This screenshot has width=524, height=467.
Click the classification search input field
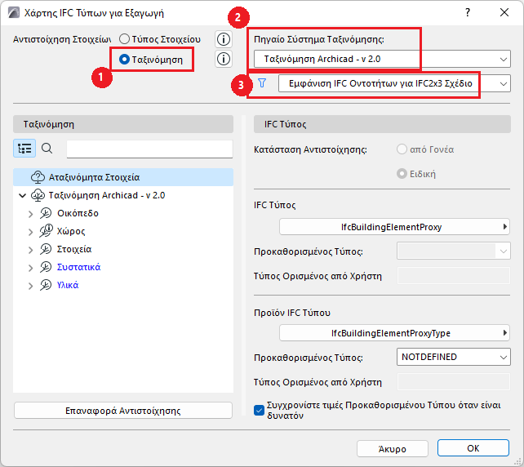pyautogui.click(x=149, y=149)
